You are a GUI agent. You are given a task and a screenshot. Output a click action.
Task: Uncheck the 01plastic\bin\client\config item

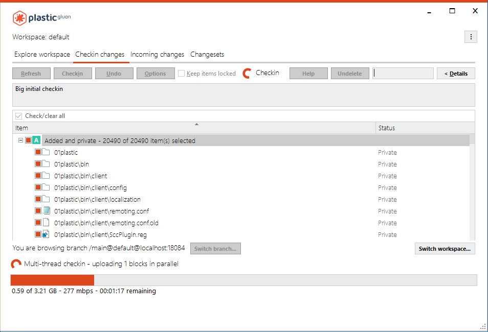(x=38, y=187)
